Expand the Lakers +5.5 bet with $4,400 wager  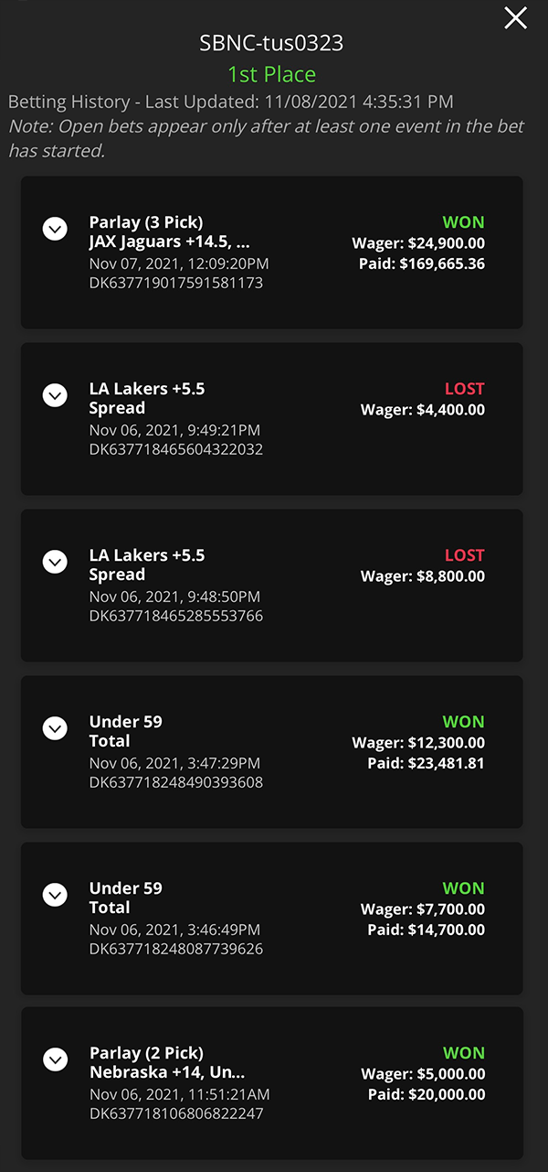coord(55,395)
